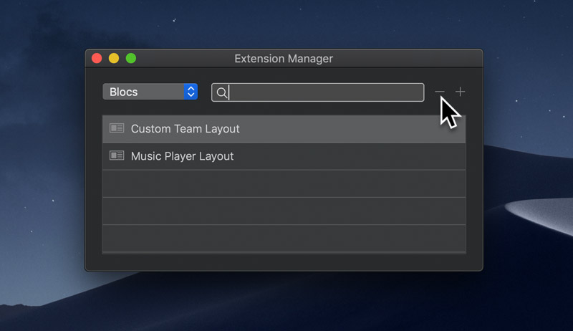Click the last empty list row
Screen dimensions: 573x331
point(284,238)
